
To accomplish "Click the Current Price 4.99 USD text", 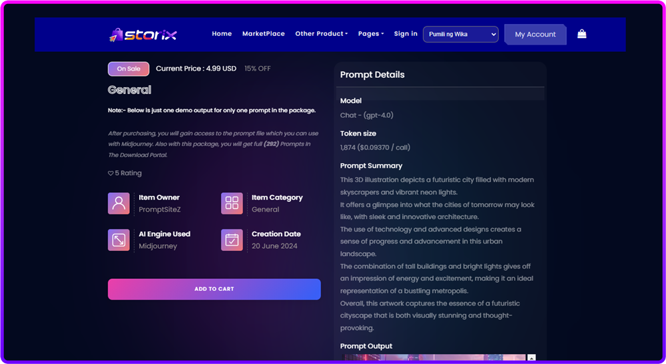I will 196,69.
